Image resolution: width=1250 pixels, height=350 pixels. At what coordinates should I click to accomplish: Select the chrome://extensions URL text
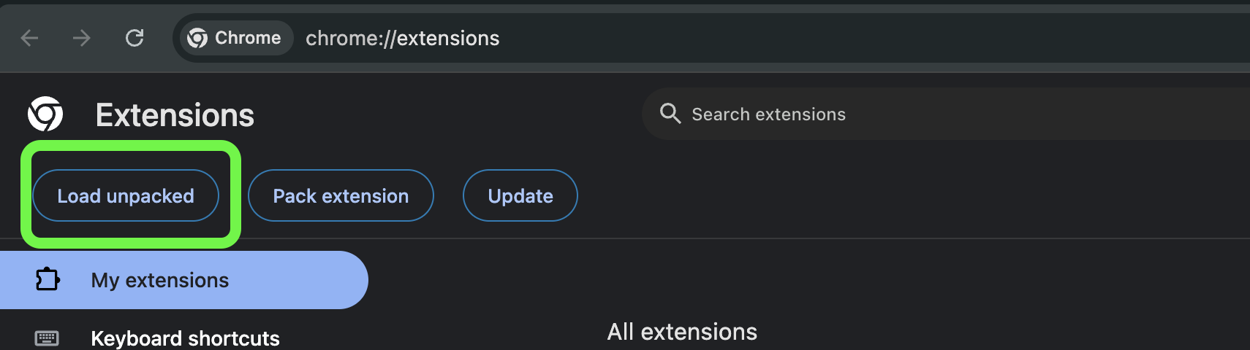click(x=402, y=38)
